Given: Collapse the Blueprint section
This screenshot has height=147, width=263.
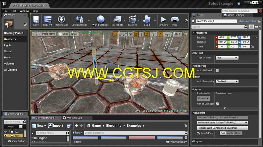Looking at the screenshot, I should point(193,113).
